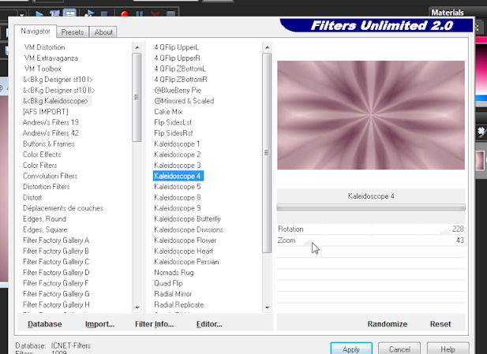The width and height of the screenshot is (487, 354).
Task: Click the kaleidoscope preview image
Action: point(371,115)
